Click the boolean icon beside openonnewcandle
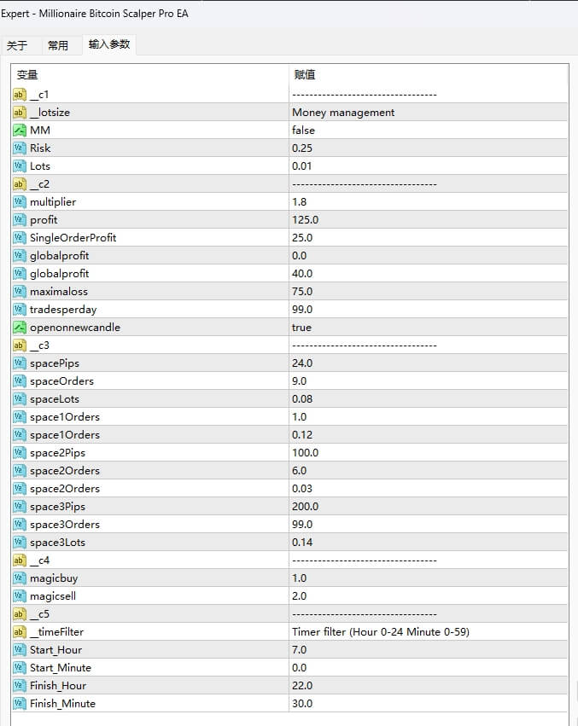578x726 pixels. coord(19,328)
